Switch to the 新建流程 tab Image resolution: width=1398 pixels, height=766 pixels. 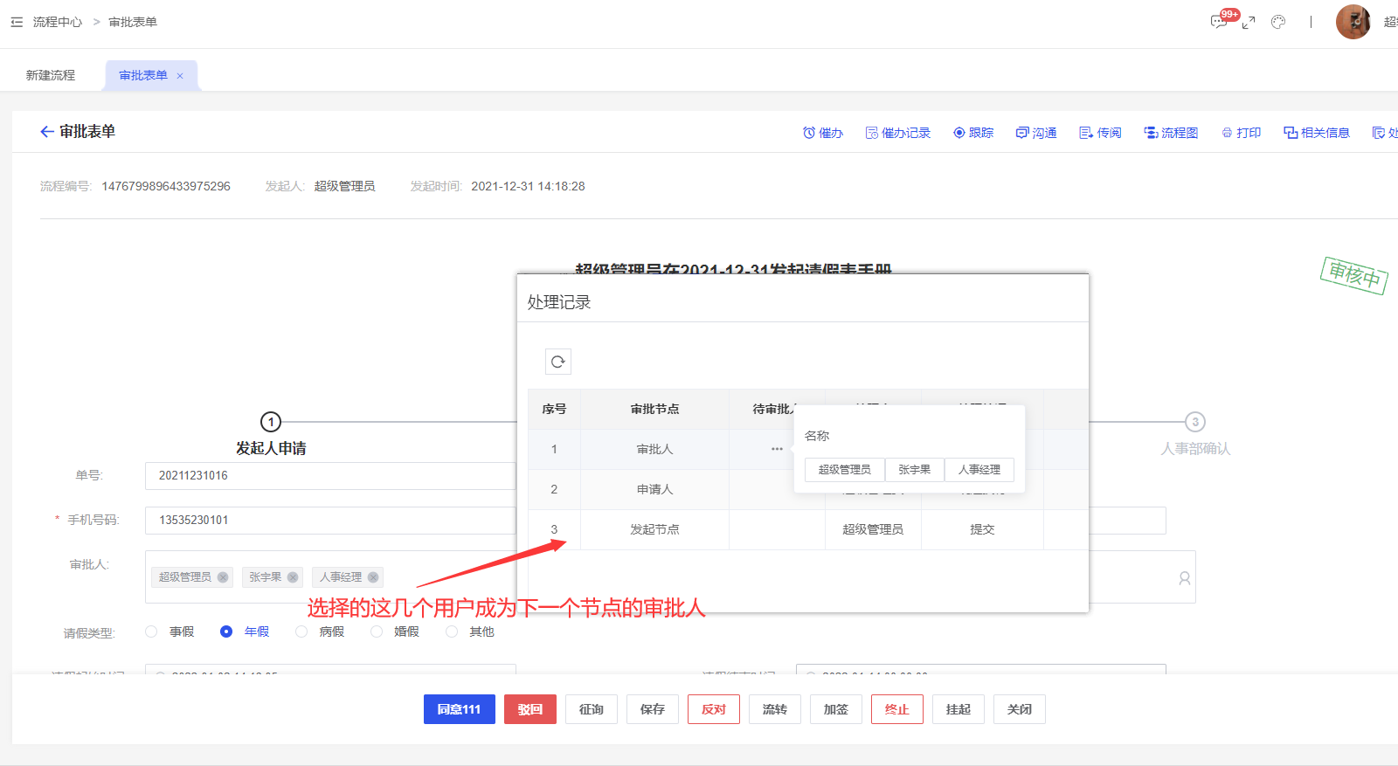(x=51, y=75)
